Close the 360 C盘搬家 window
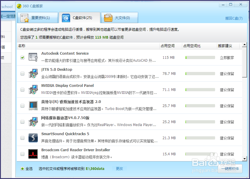The image size is (250, 179). [241, 5]
